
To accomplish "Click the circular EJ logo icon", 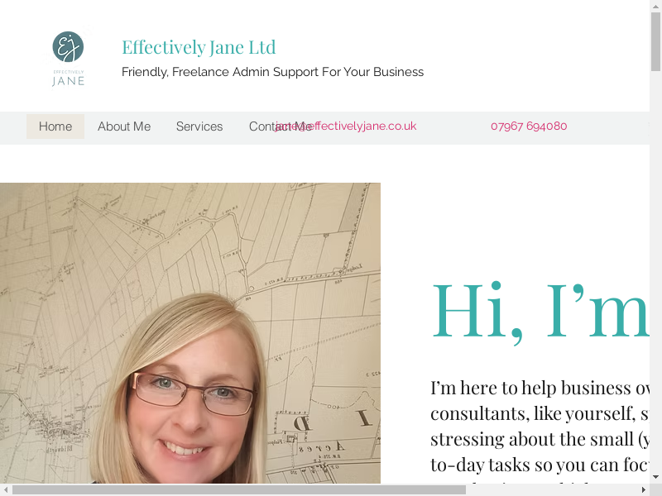I will coord(68,46).
